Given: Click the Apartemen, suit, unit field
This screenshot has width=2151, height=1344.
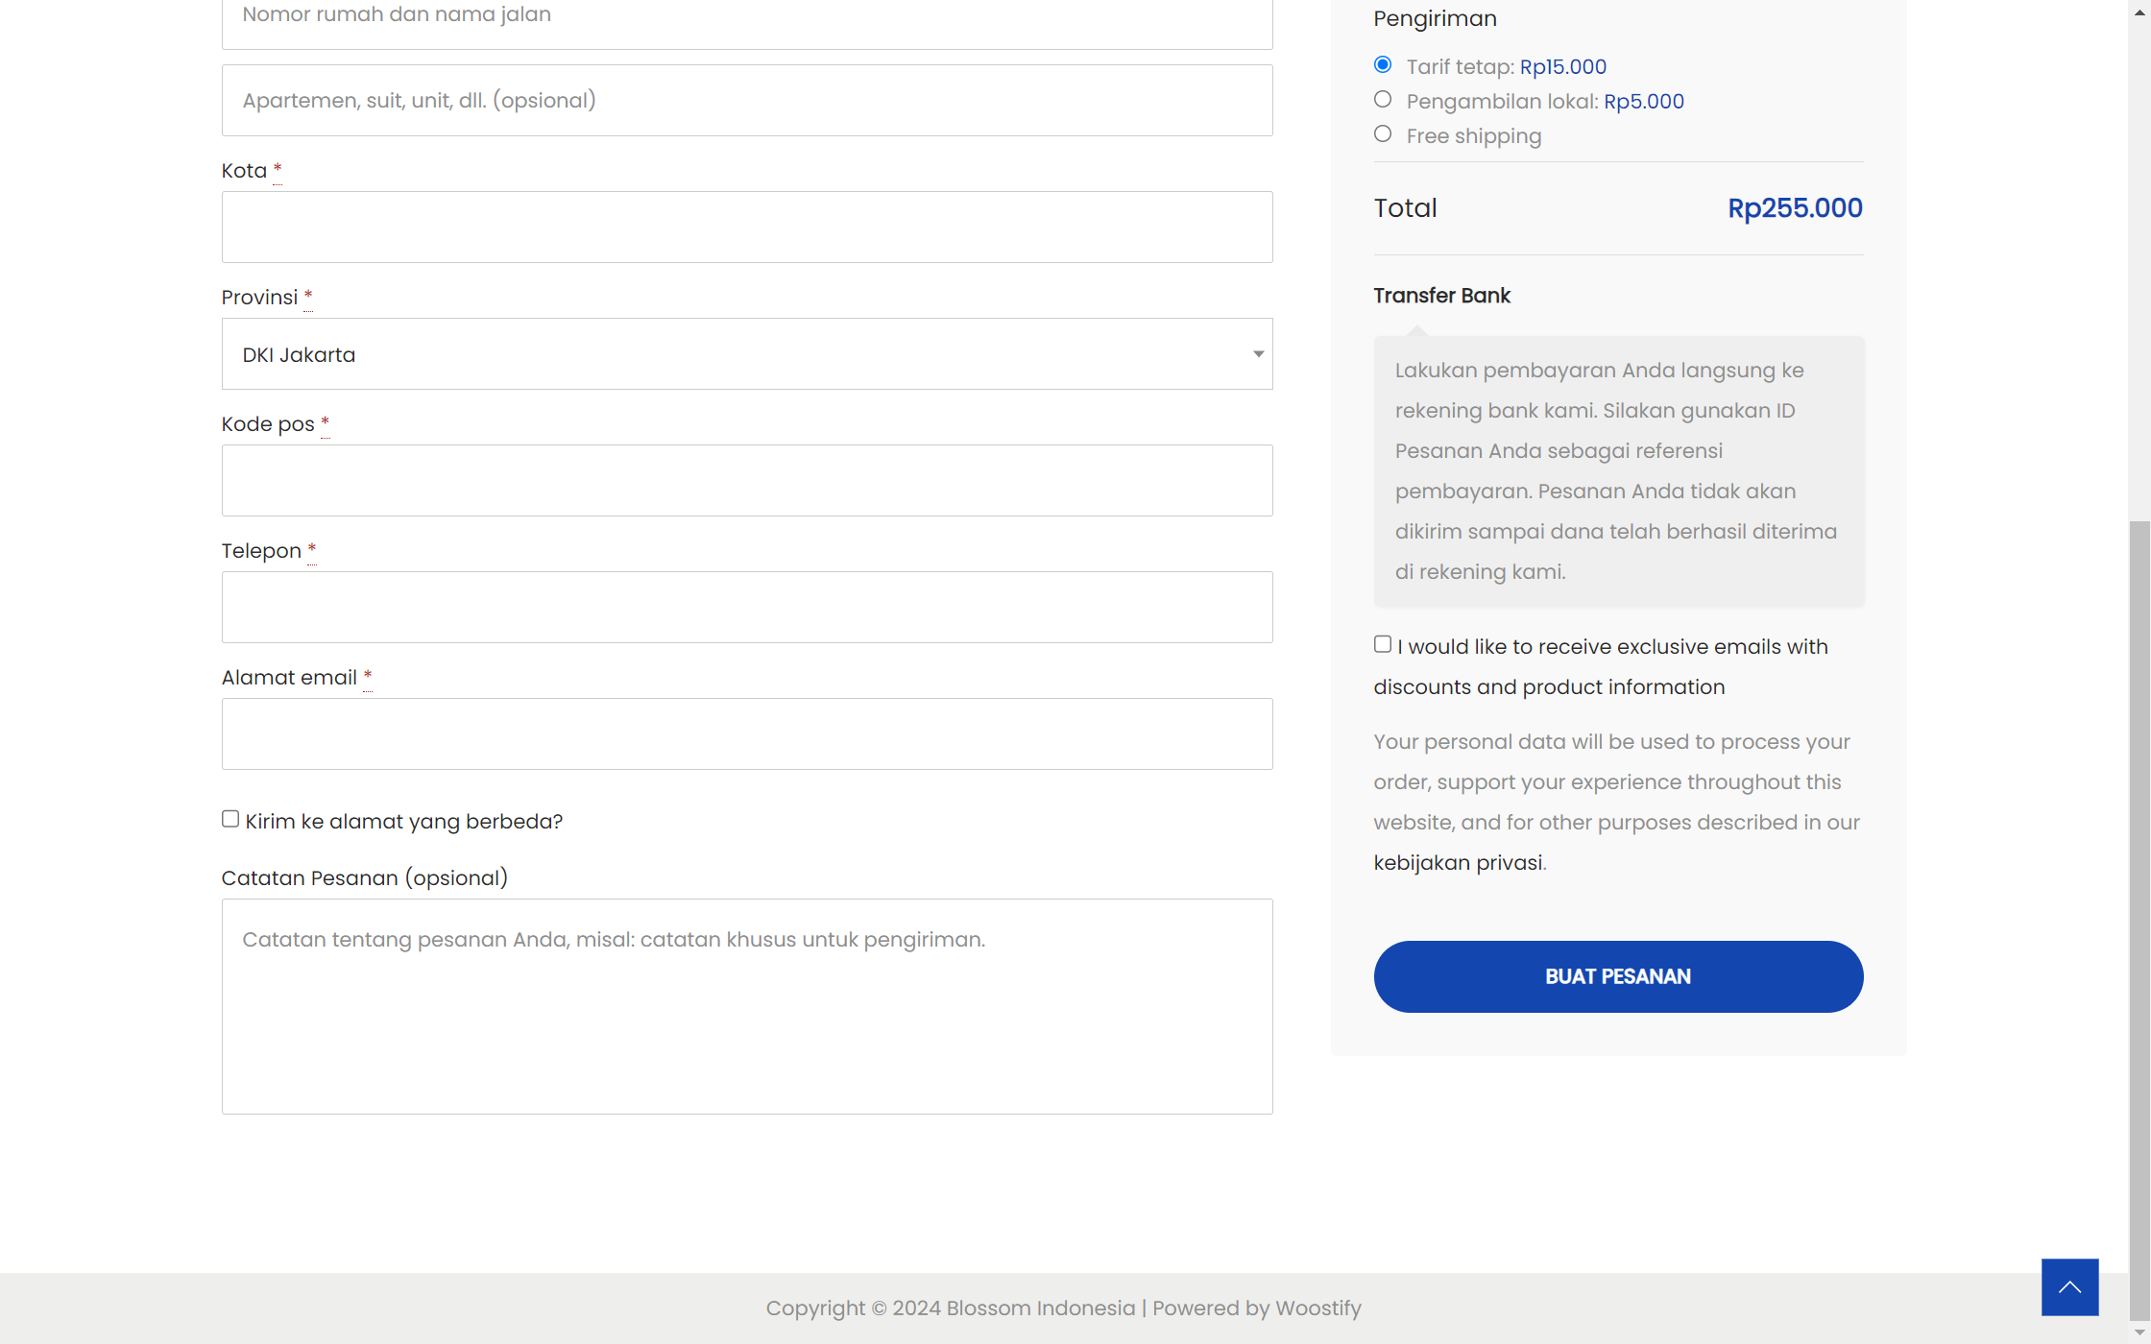Looking at the screenshot, I should pyautogui.click(x=747, y=101).
